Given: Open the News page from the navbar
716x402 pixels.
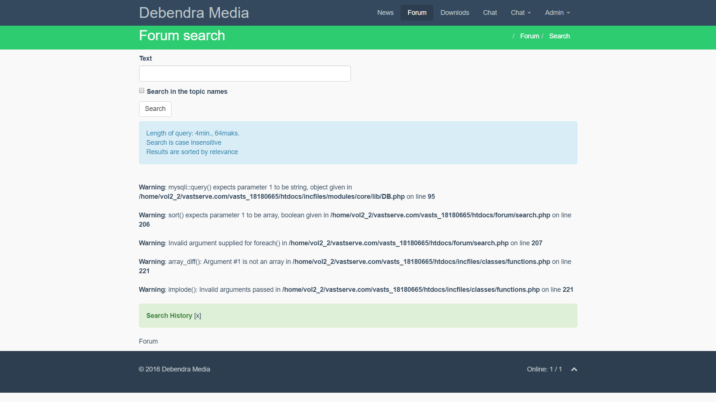Looking at the screenshot, I should click(385, 13).
